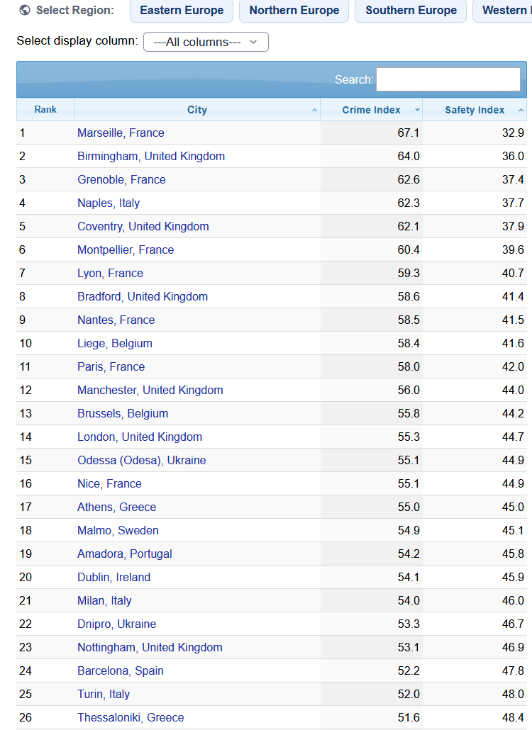The image size is (532, 730).
Task: Select the Southern Europe region tab
Action: coord(411,10)
